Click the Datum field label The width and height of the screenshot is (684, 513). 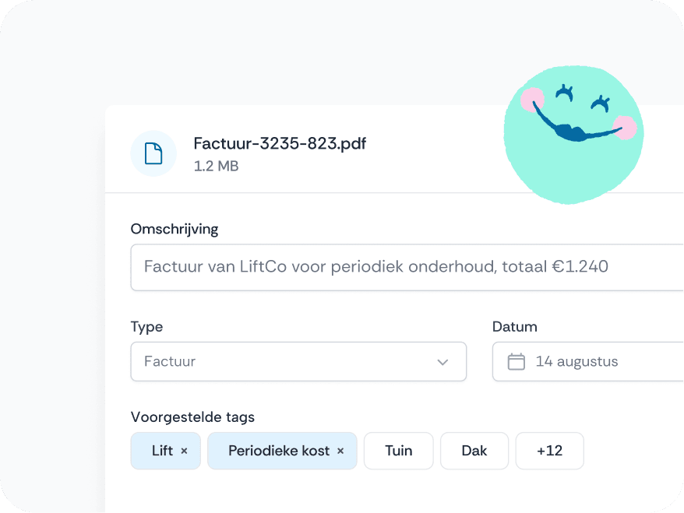[x=514, y=327]
